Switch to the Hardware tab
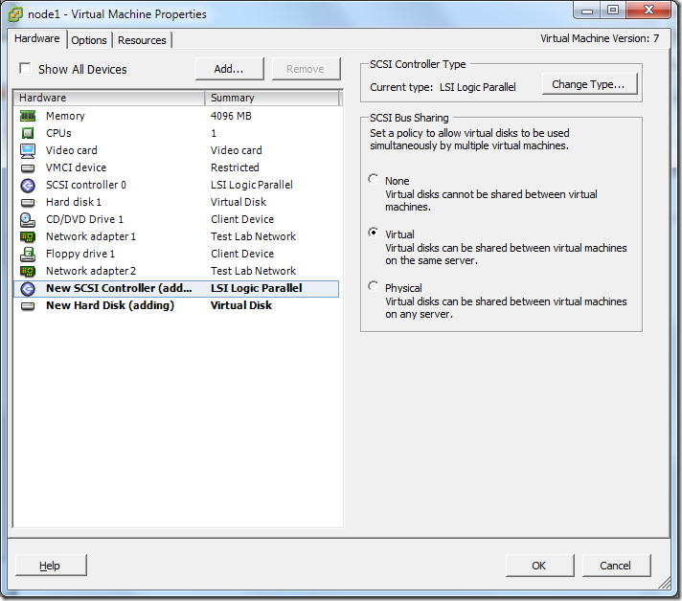Screen dimensions: 682x601 (37, 38)
